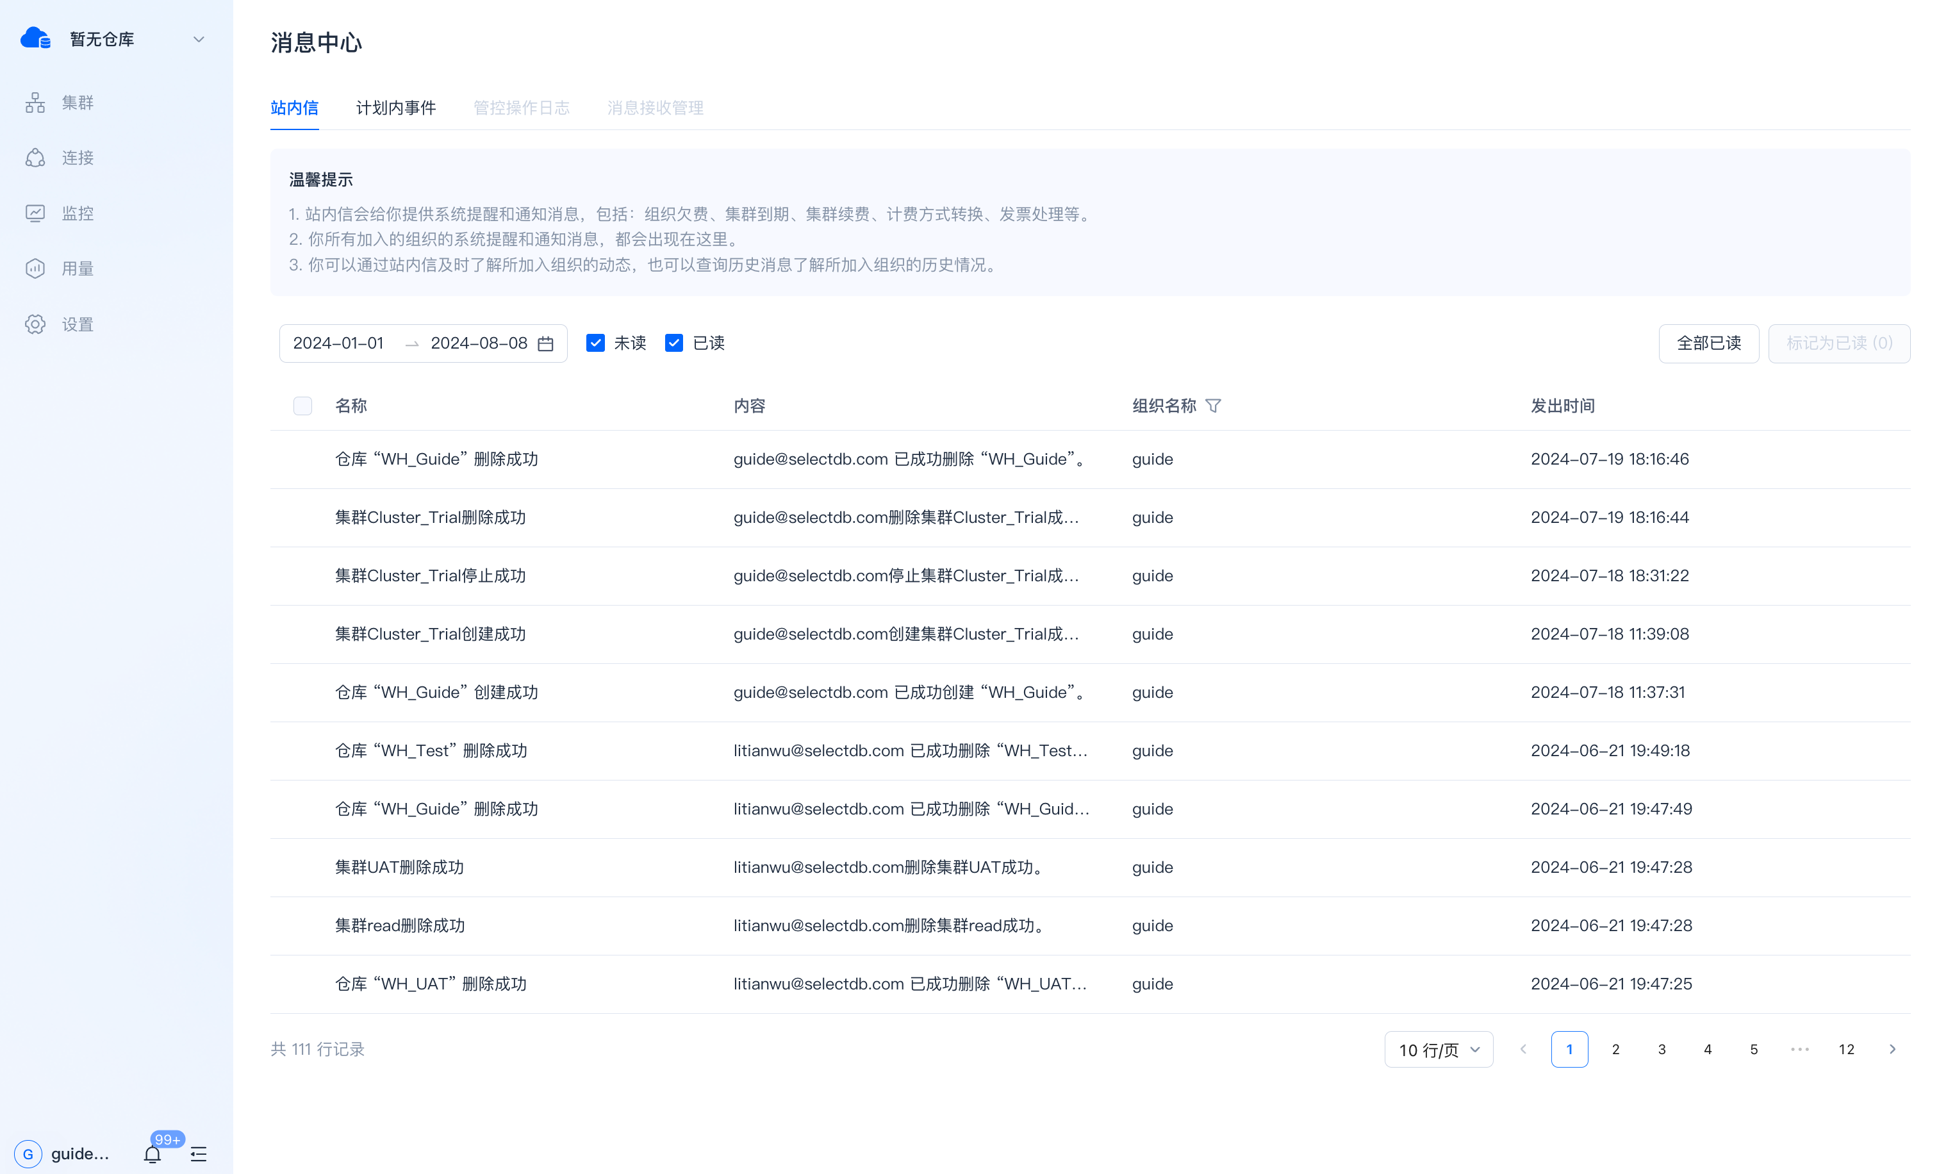Viewport: 1939px width, 1174px height.
Task: Select the 站内信 tab
Action: [294, 108]
